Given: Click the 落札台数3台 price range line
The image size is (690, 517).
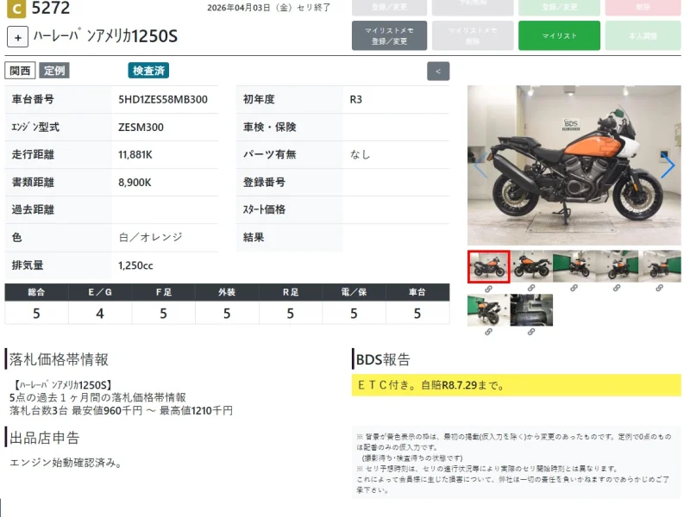Looking at the screenshot, I should 121,411.
